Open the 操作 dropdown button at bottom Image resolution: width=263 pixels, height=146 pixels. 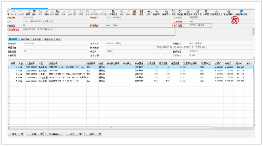[x=16, y=134]
